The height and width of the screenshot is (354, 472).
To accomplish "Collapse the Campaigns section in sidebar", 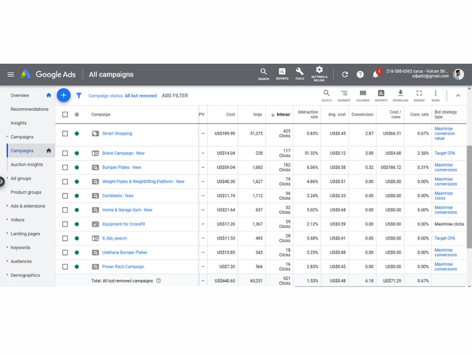I will [x=7, y=137].
